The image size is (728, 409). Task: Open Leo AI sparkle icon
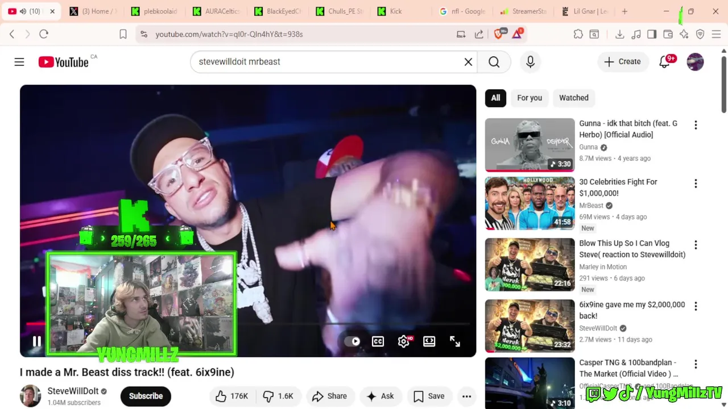(684, 34)
